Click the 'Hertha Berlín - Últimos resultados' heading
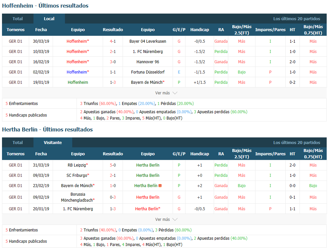The image size is (330, 249). coord(47,129)
